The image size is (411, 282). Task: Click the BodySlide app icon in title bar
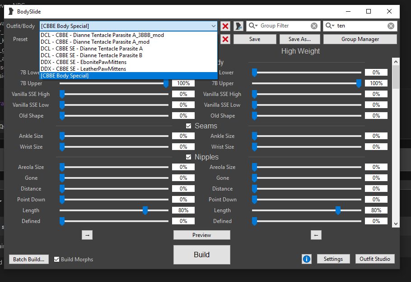tap(11, 12)
